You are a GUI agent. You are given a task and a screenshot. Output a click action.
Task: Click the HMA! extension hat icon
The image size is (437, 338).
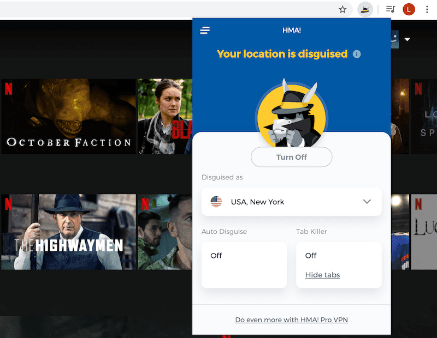click(x=365, y=9)
